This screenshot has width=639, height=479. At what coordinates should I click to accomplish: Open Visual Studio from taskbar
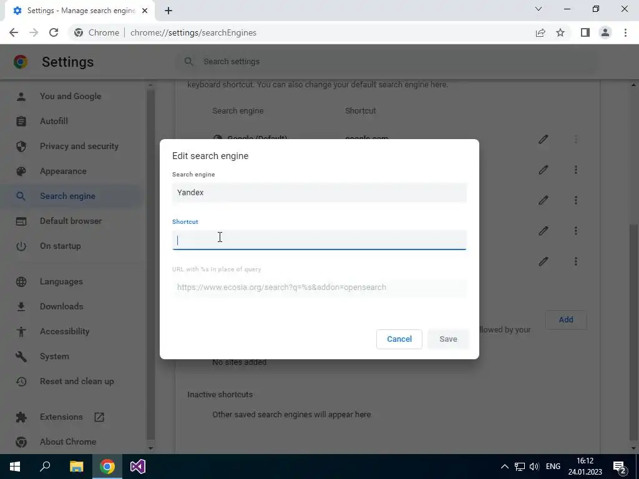(x=138, y=467)
